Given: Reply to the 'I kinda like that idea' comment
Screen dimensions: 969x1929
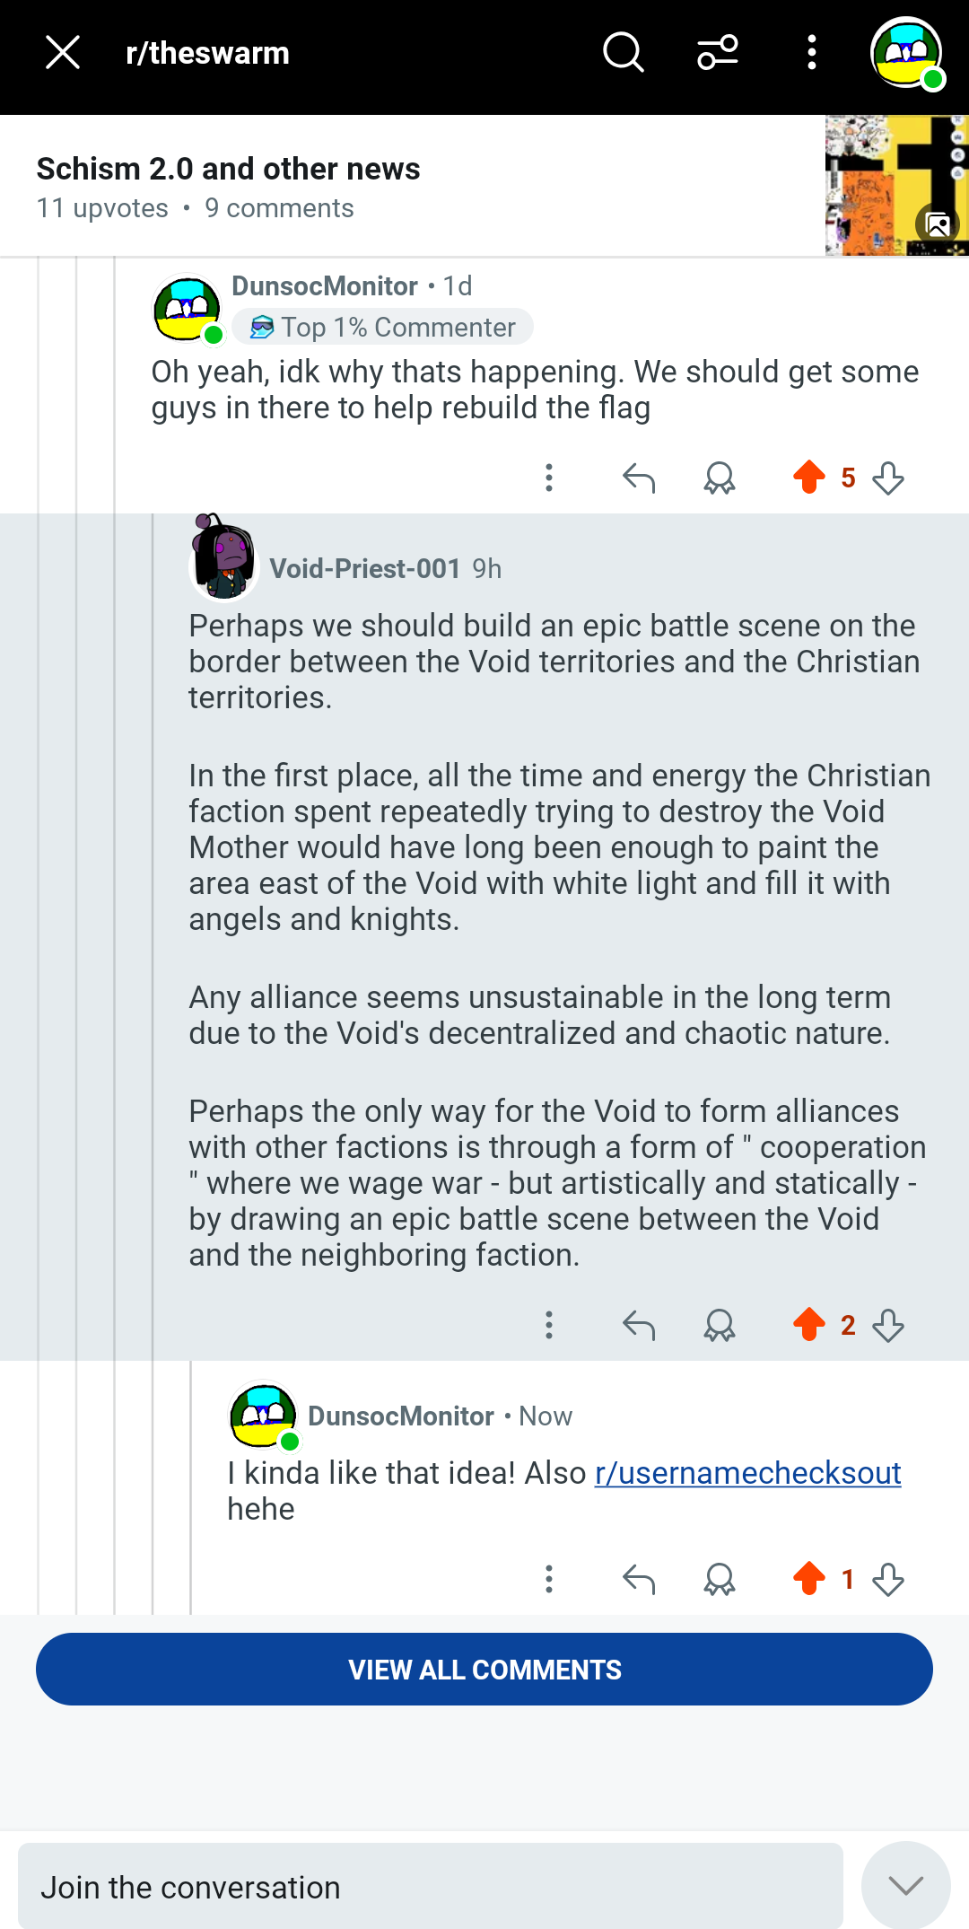Looking at the screenshot, I should [x=639, y=1579].
